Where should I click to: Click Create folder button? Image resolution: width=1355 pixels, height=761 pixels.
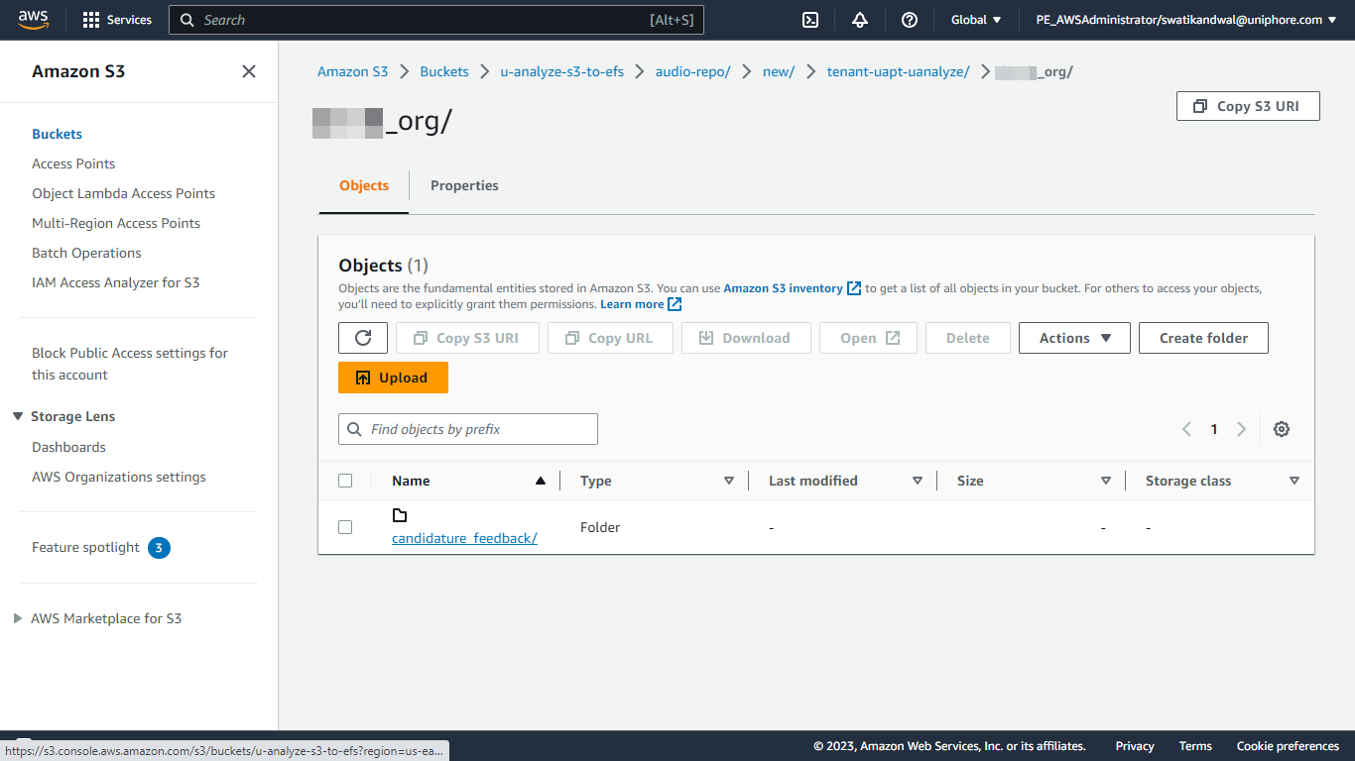tap(1203, 338)
